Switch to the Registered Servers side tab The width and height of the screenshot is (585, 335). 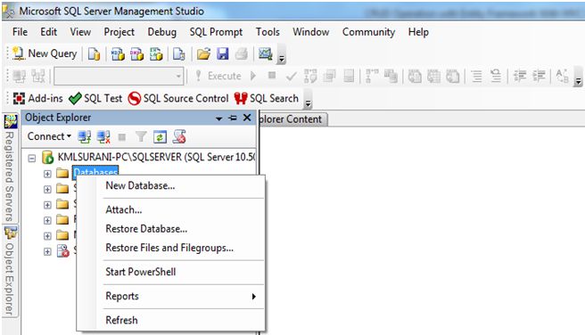click(10, 168)
